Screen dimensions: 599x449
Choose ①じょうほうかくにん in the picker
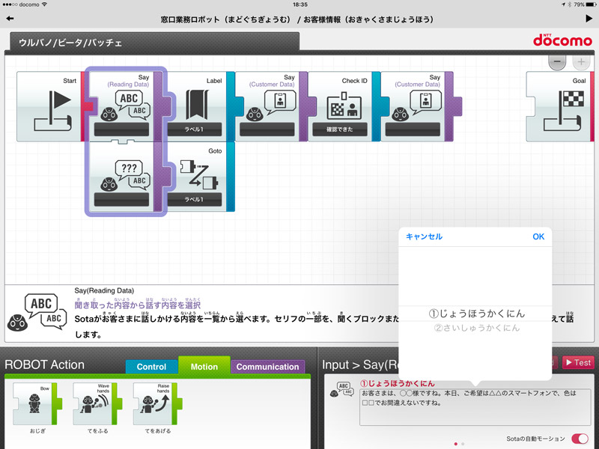click(476, 313)
